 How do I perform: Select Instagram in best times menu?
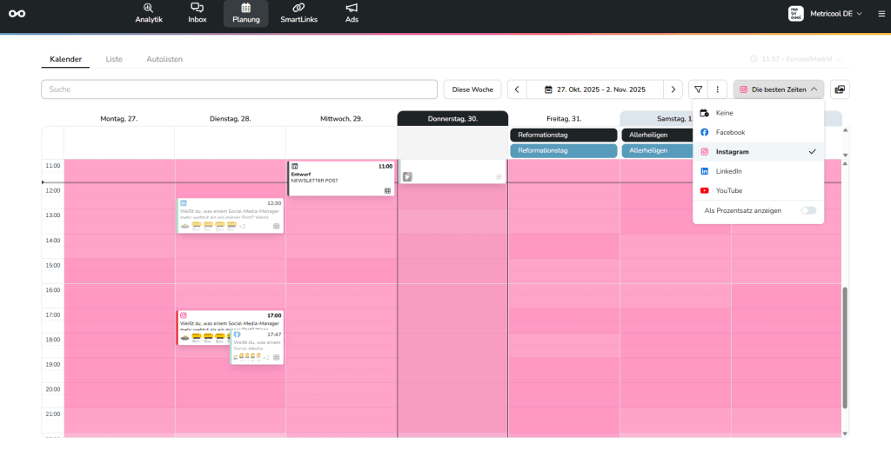[759, 151]
